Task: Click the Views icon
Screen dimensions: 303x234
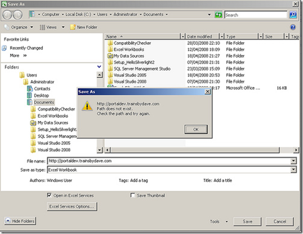Action: tap(42, 27)
